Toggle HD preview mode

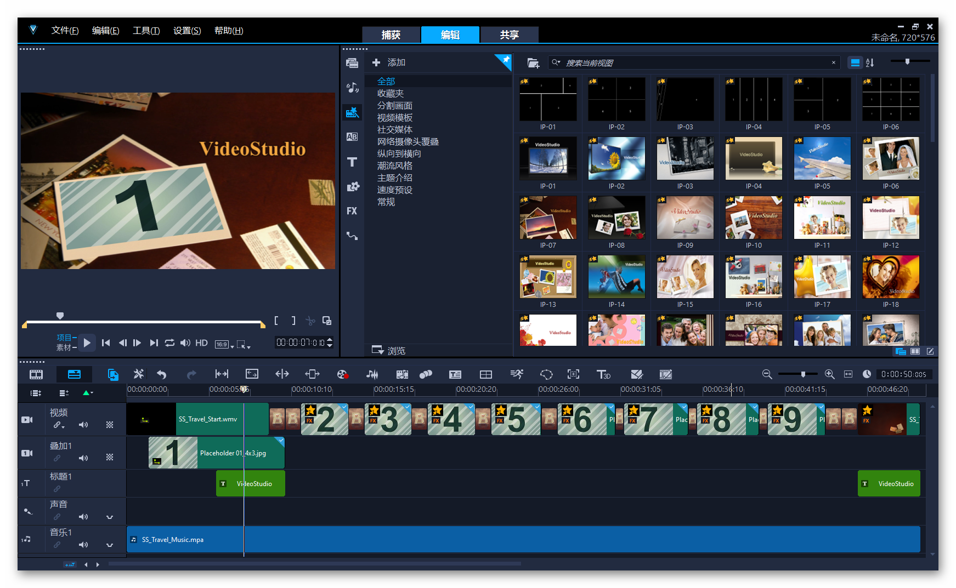point(201,342)
